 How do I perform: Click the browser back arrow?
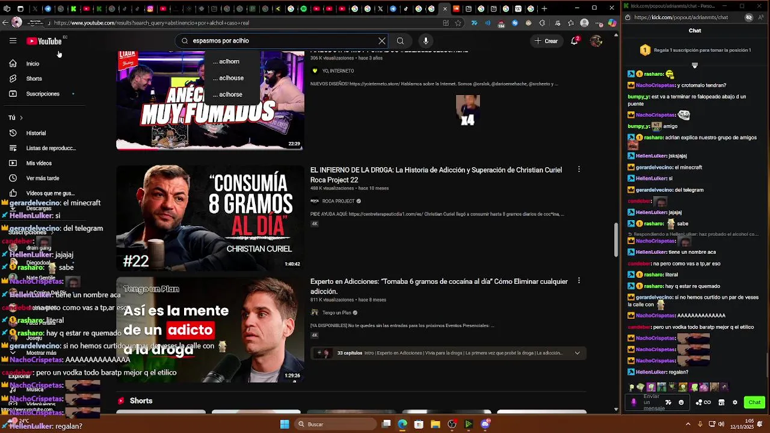coord(5,23)
